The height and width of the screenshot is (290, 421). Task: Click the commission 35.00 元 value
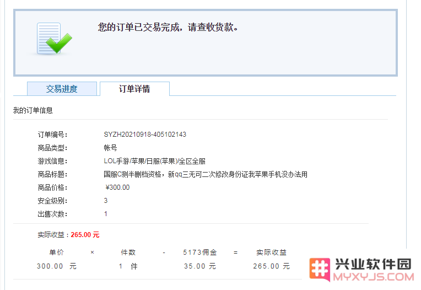coord(200,266)
